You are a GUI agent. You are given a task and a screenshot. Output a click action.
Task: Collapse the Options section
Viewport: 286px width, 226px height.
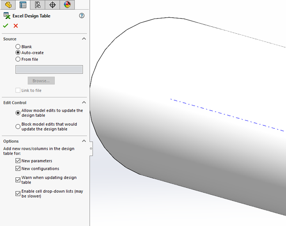point(84,141)
